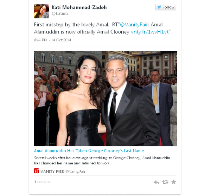Click the Vanity Fair VF logo icon

click(37, 171)
